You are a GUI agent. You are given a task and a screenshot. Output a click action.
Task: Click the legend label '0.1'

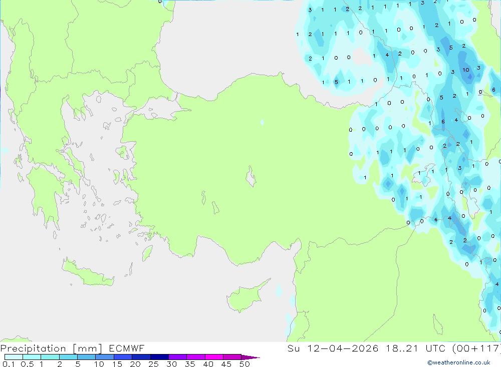click(9, 364)
